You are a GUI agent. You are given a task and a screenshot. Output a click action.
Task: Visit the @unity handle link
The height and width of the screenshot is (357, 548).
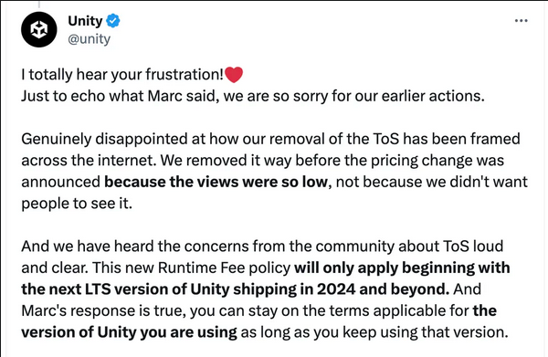pyautogui.click(x=90, y=38)
